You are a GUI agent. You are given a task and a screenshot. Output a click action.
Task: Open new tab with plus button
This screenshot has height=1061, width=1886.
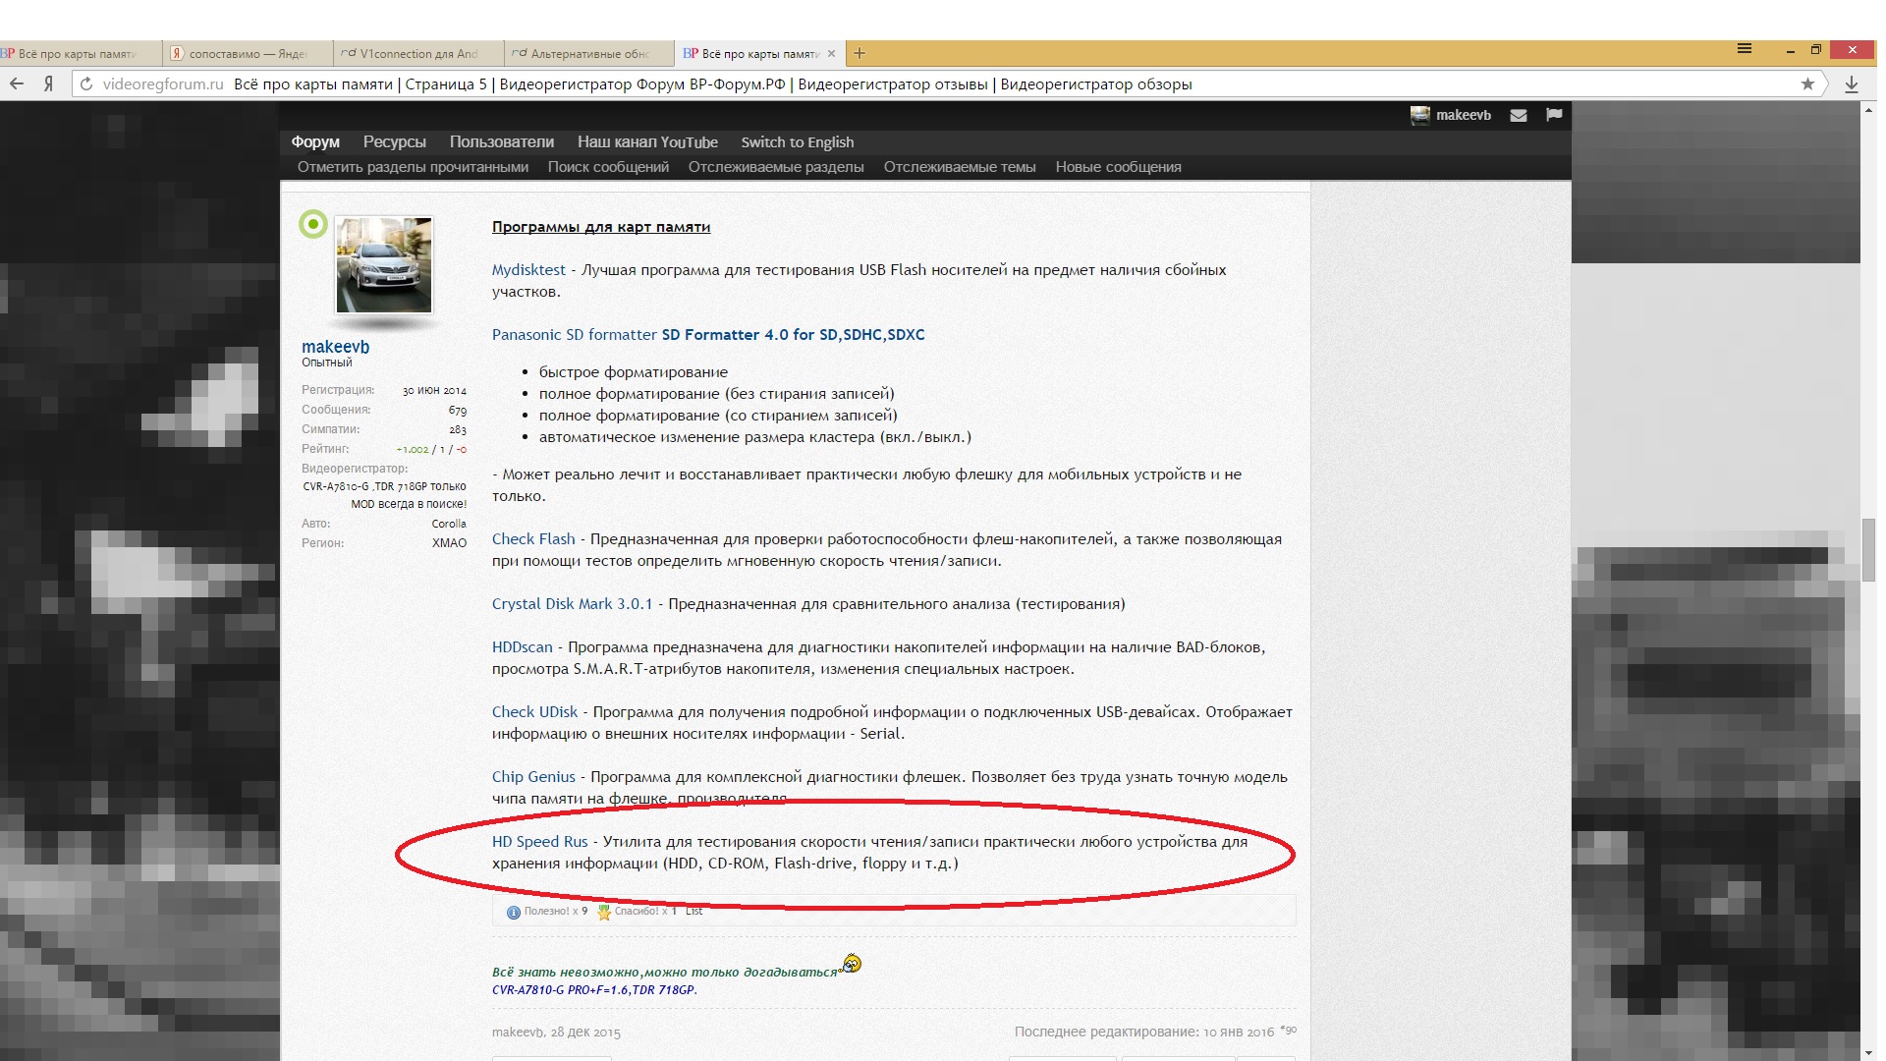[860, 53]
